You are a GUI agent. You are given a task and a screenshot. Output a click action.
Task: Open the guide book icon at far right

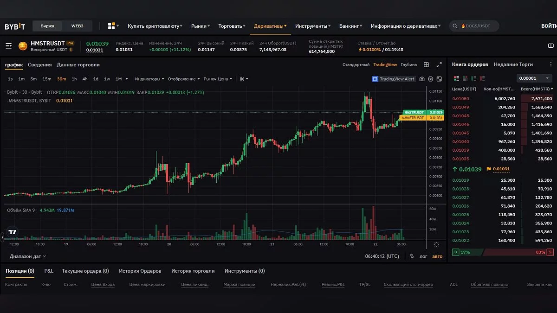[551, 46]
